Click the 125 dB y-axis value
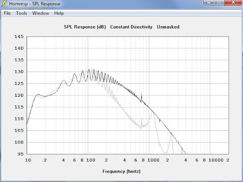 point(19,83)
